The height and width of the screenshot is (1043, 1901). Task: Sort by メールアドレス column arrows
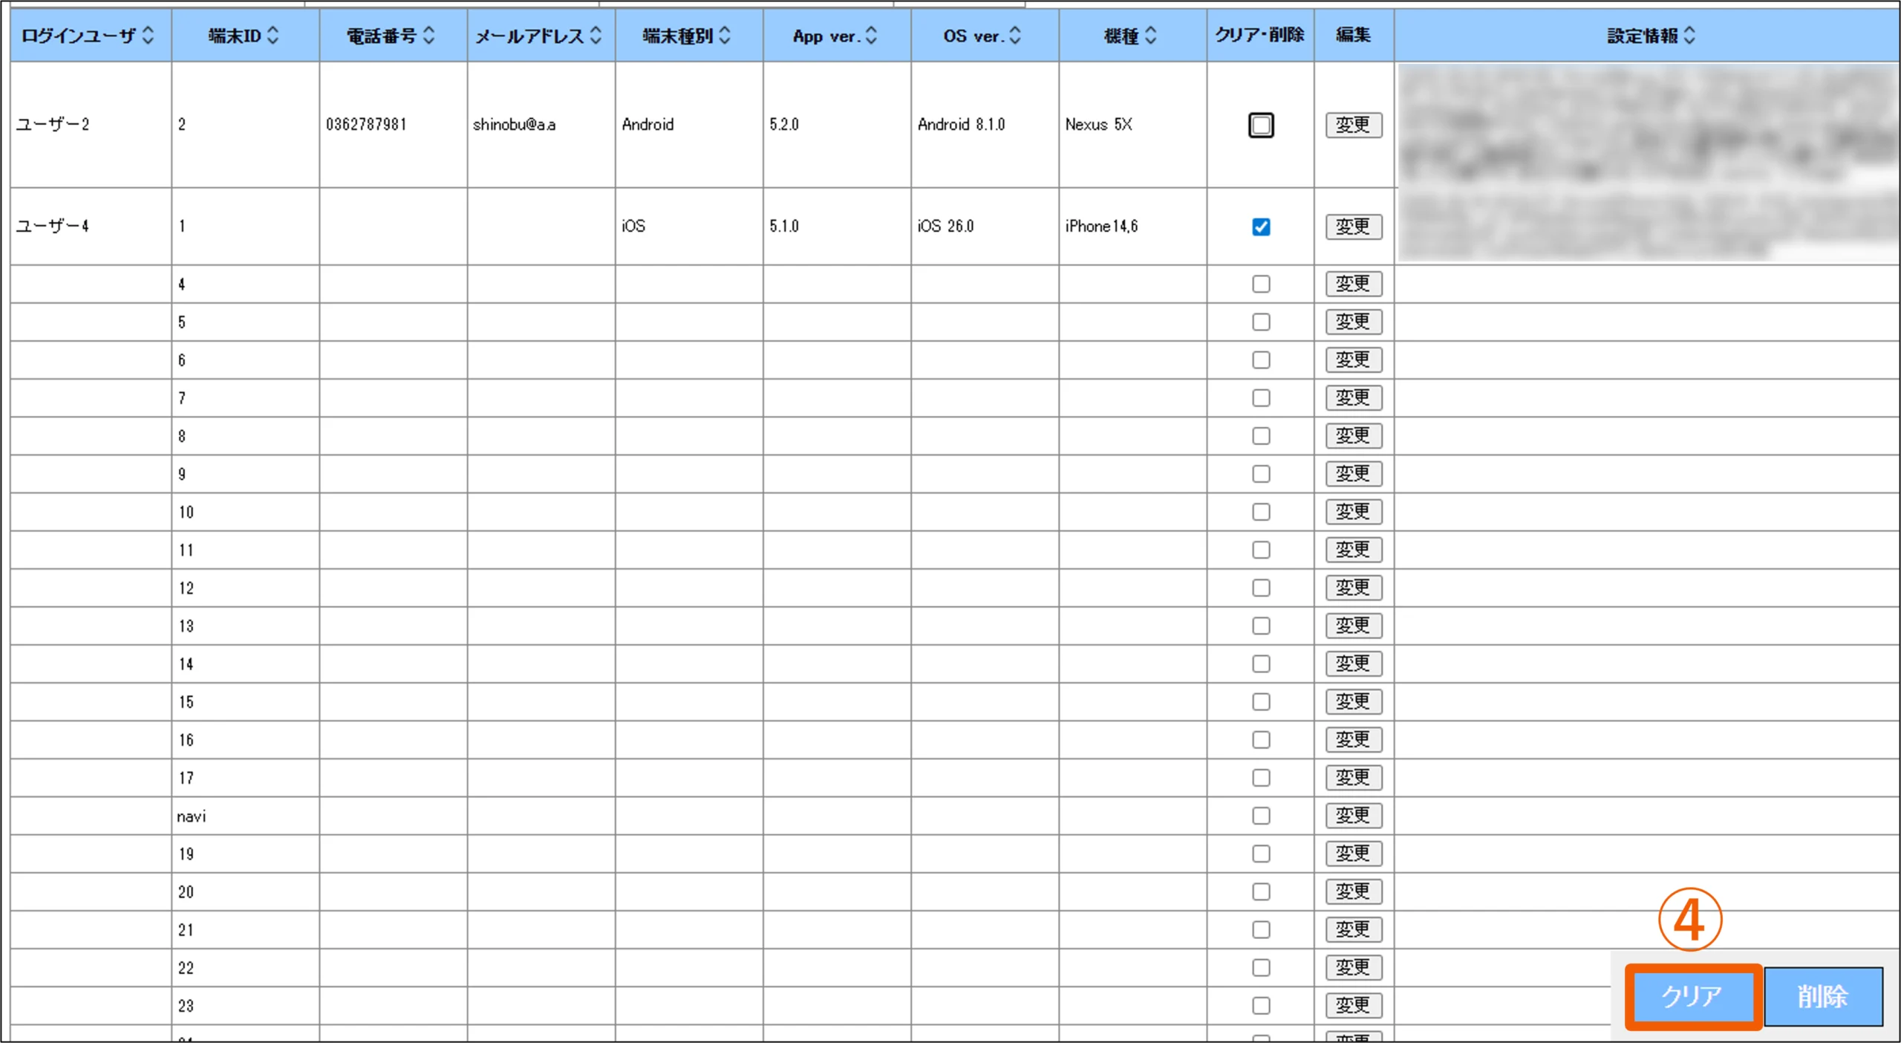click(596, 35)
